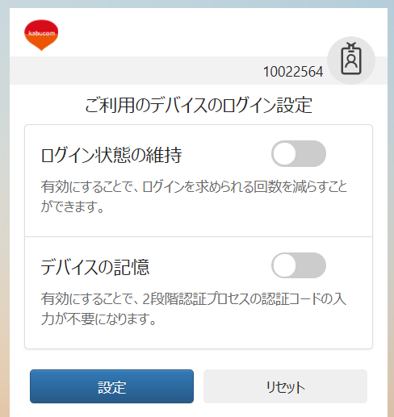Click gray track of the デバイスの記憶 switch
This screenshot has height=417, width=394.
(311, 265)
